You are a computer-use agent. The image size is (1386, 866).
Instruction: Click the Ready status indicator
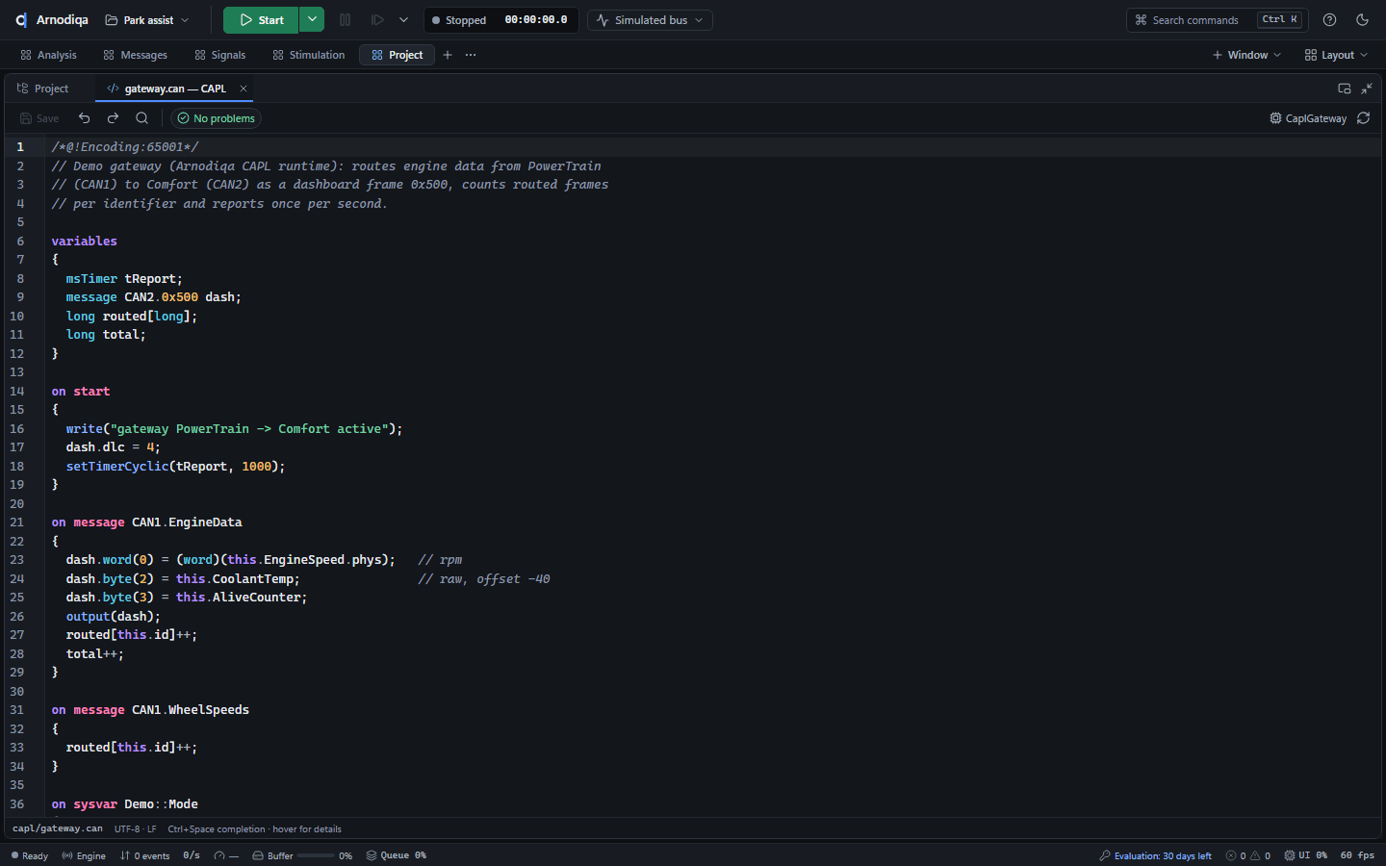(29, 855)
